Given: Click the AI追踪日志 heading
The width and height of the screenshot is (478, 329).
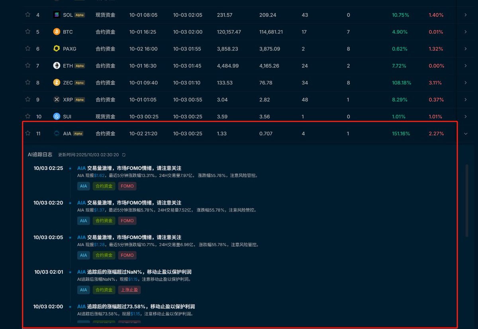Looking at the screenshot, I should 40,155.
